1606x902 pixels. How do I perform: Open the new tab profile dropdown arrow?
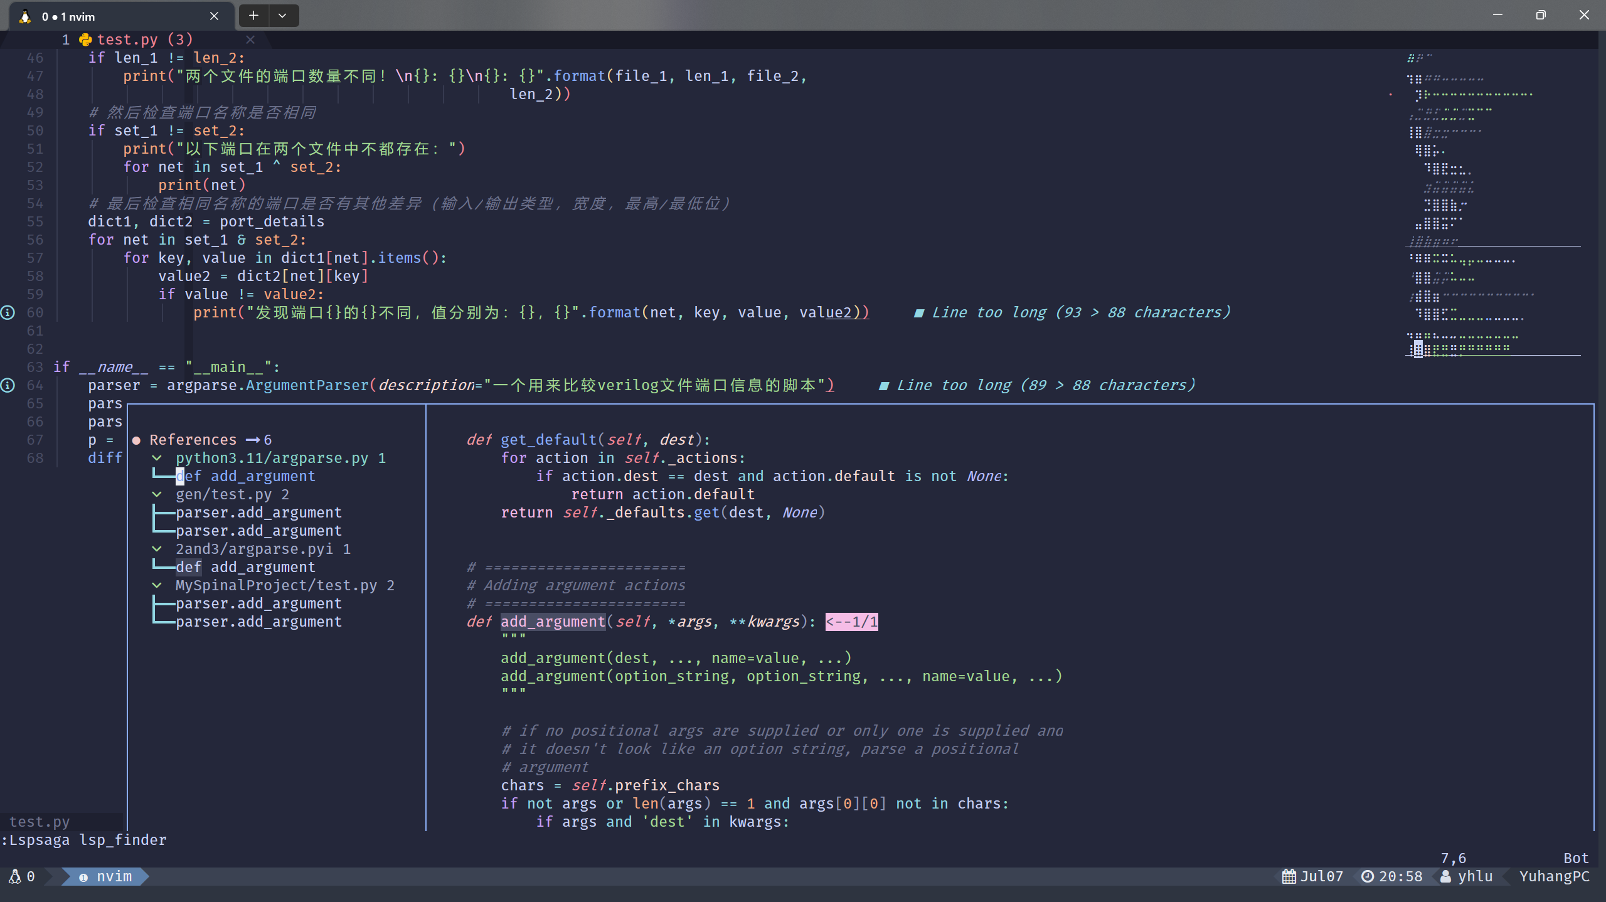point(282,16)
